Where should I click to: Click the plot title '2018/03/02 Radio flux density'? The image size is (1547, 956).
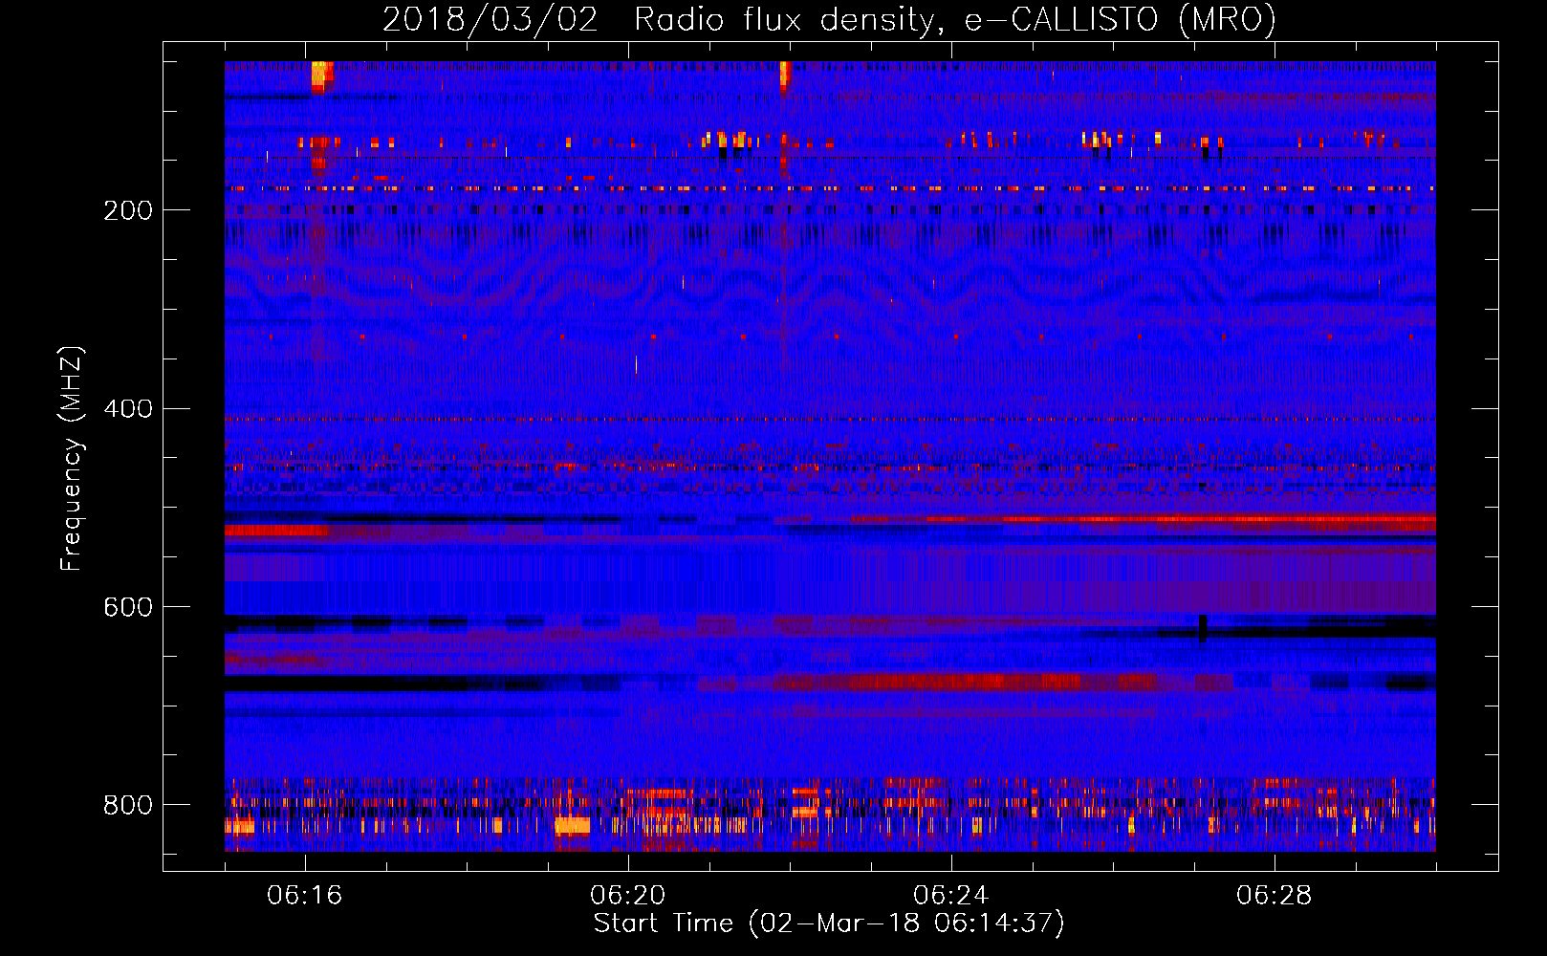[829, 19]
